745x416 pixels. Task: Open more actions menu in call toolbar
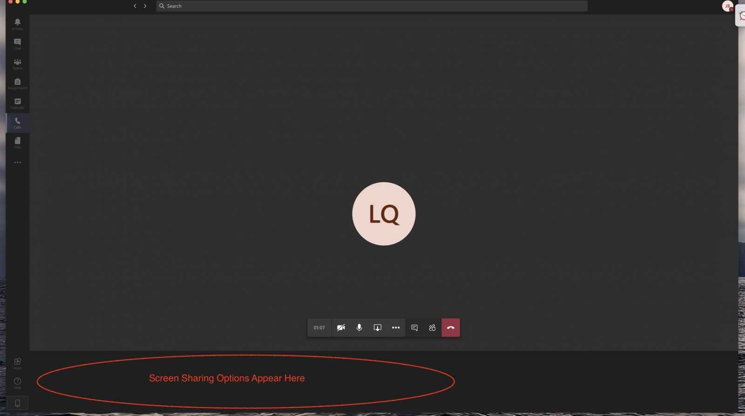(396, 327)
